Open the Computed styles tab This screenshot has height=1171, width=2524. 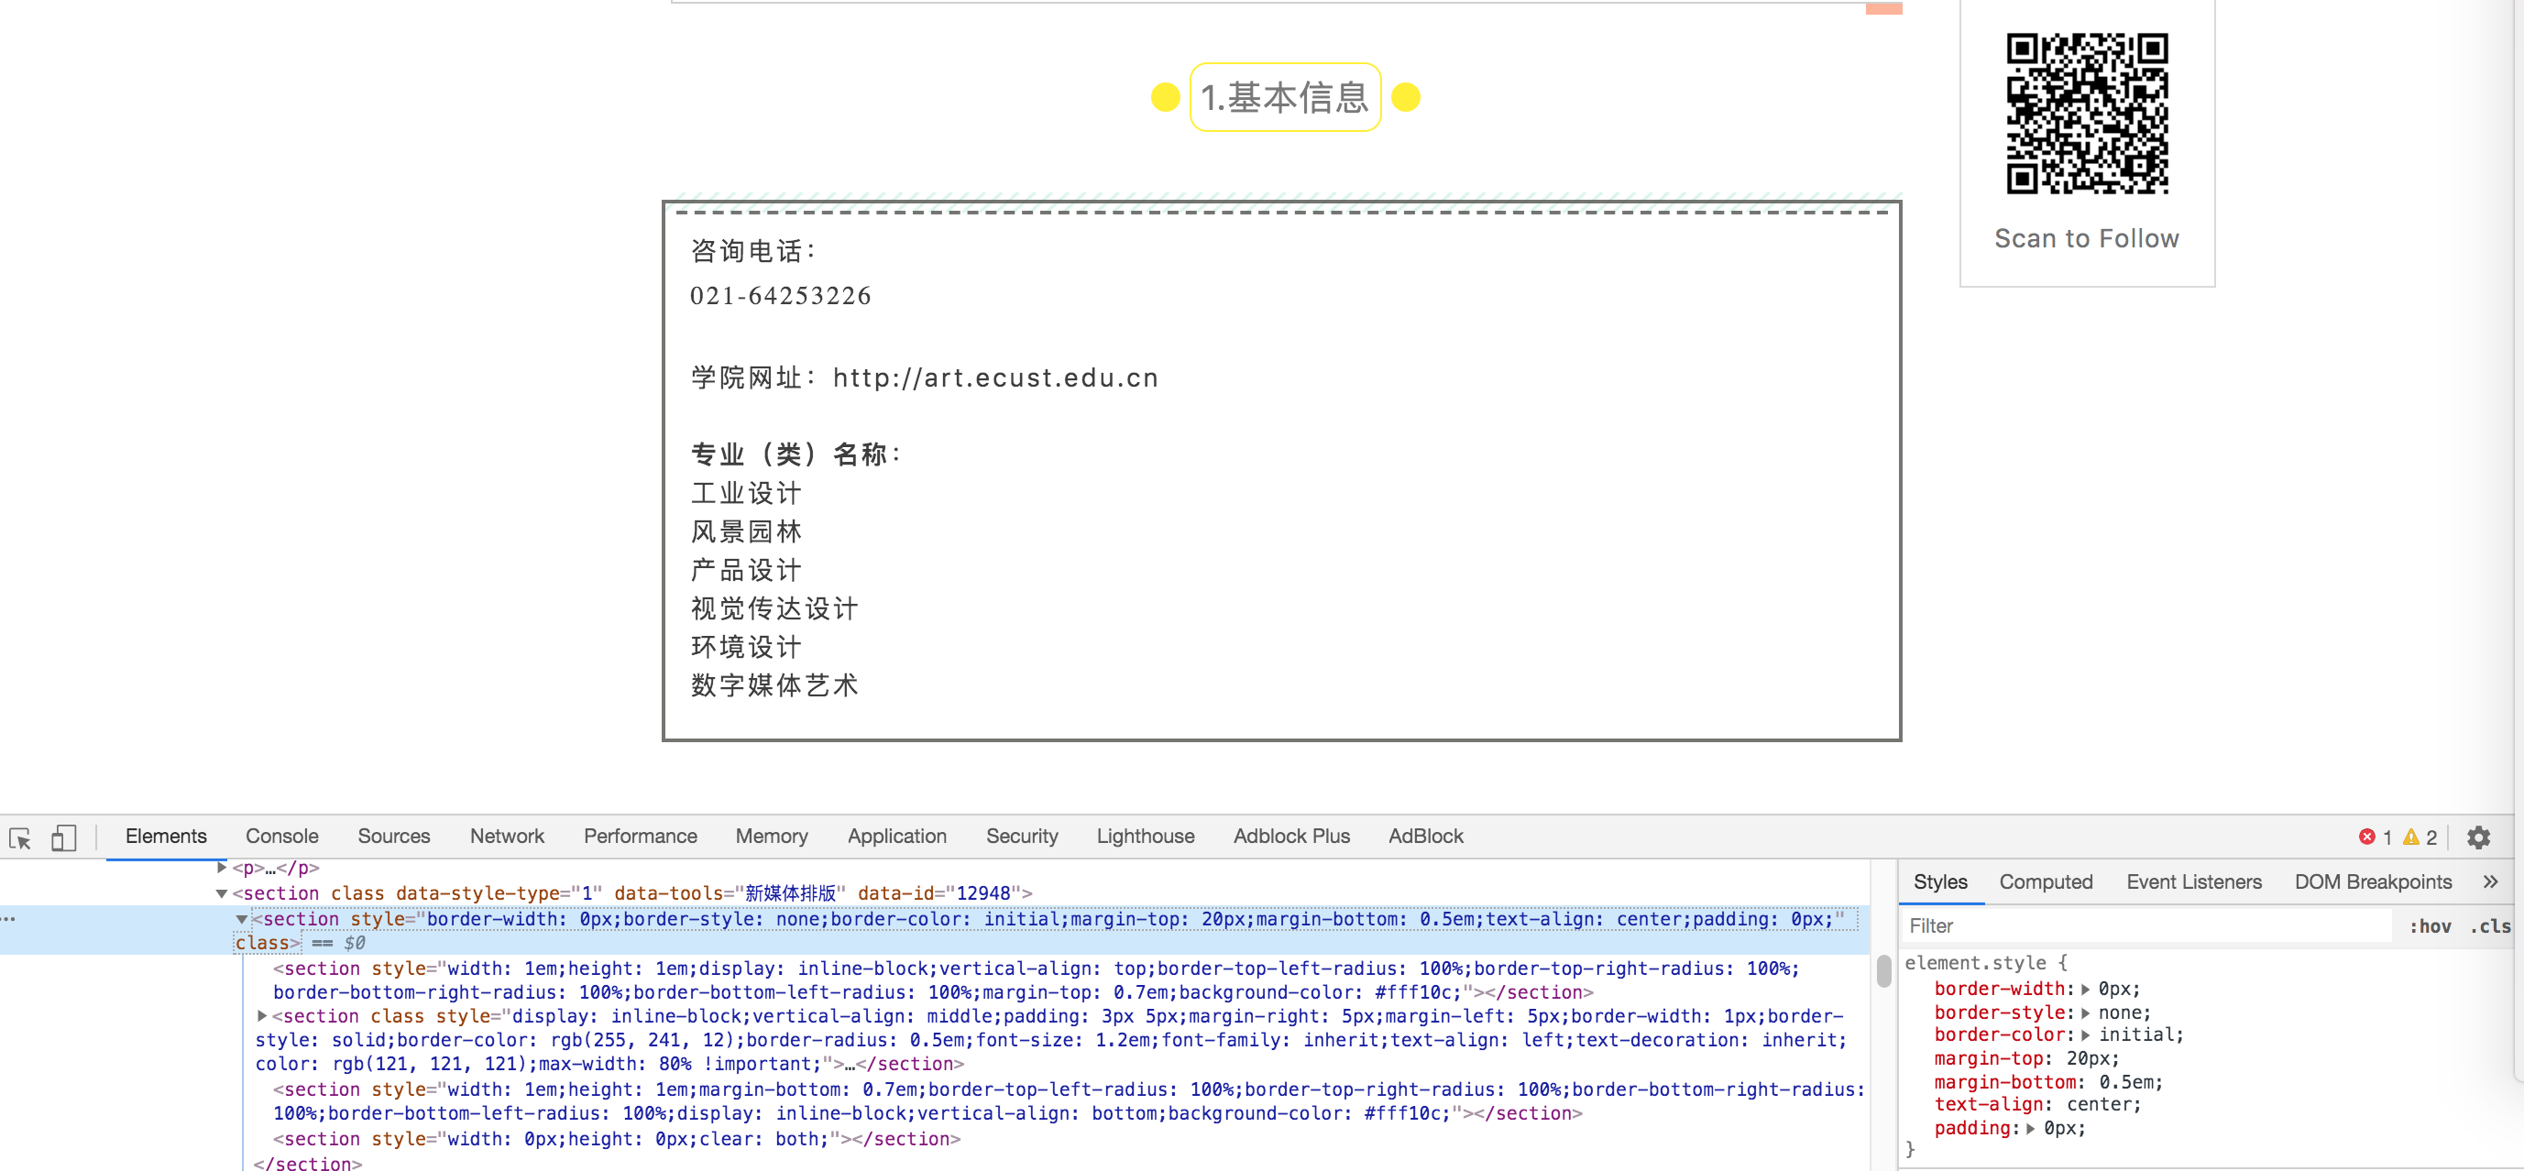(x=2045, y=882)
